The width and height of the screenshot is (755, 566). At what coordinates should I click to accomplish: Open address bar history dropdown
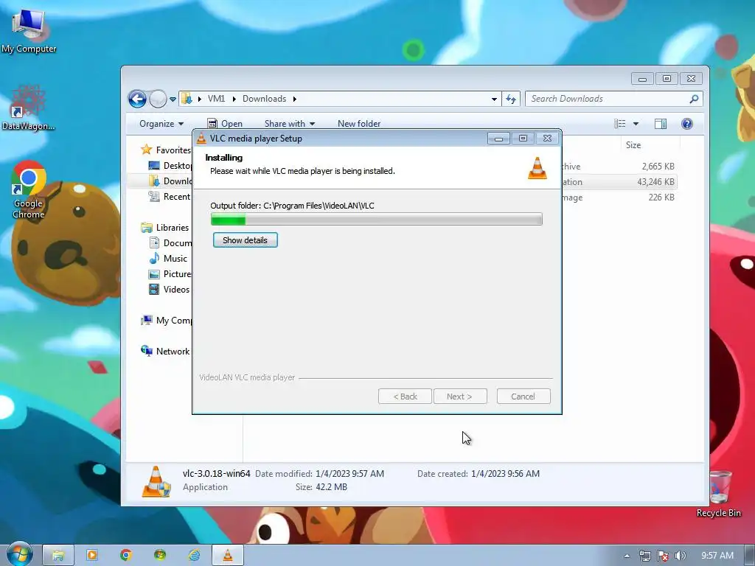(494, 99)
